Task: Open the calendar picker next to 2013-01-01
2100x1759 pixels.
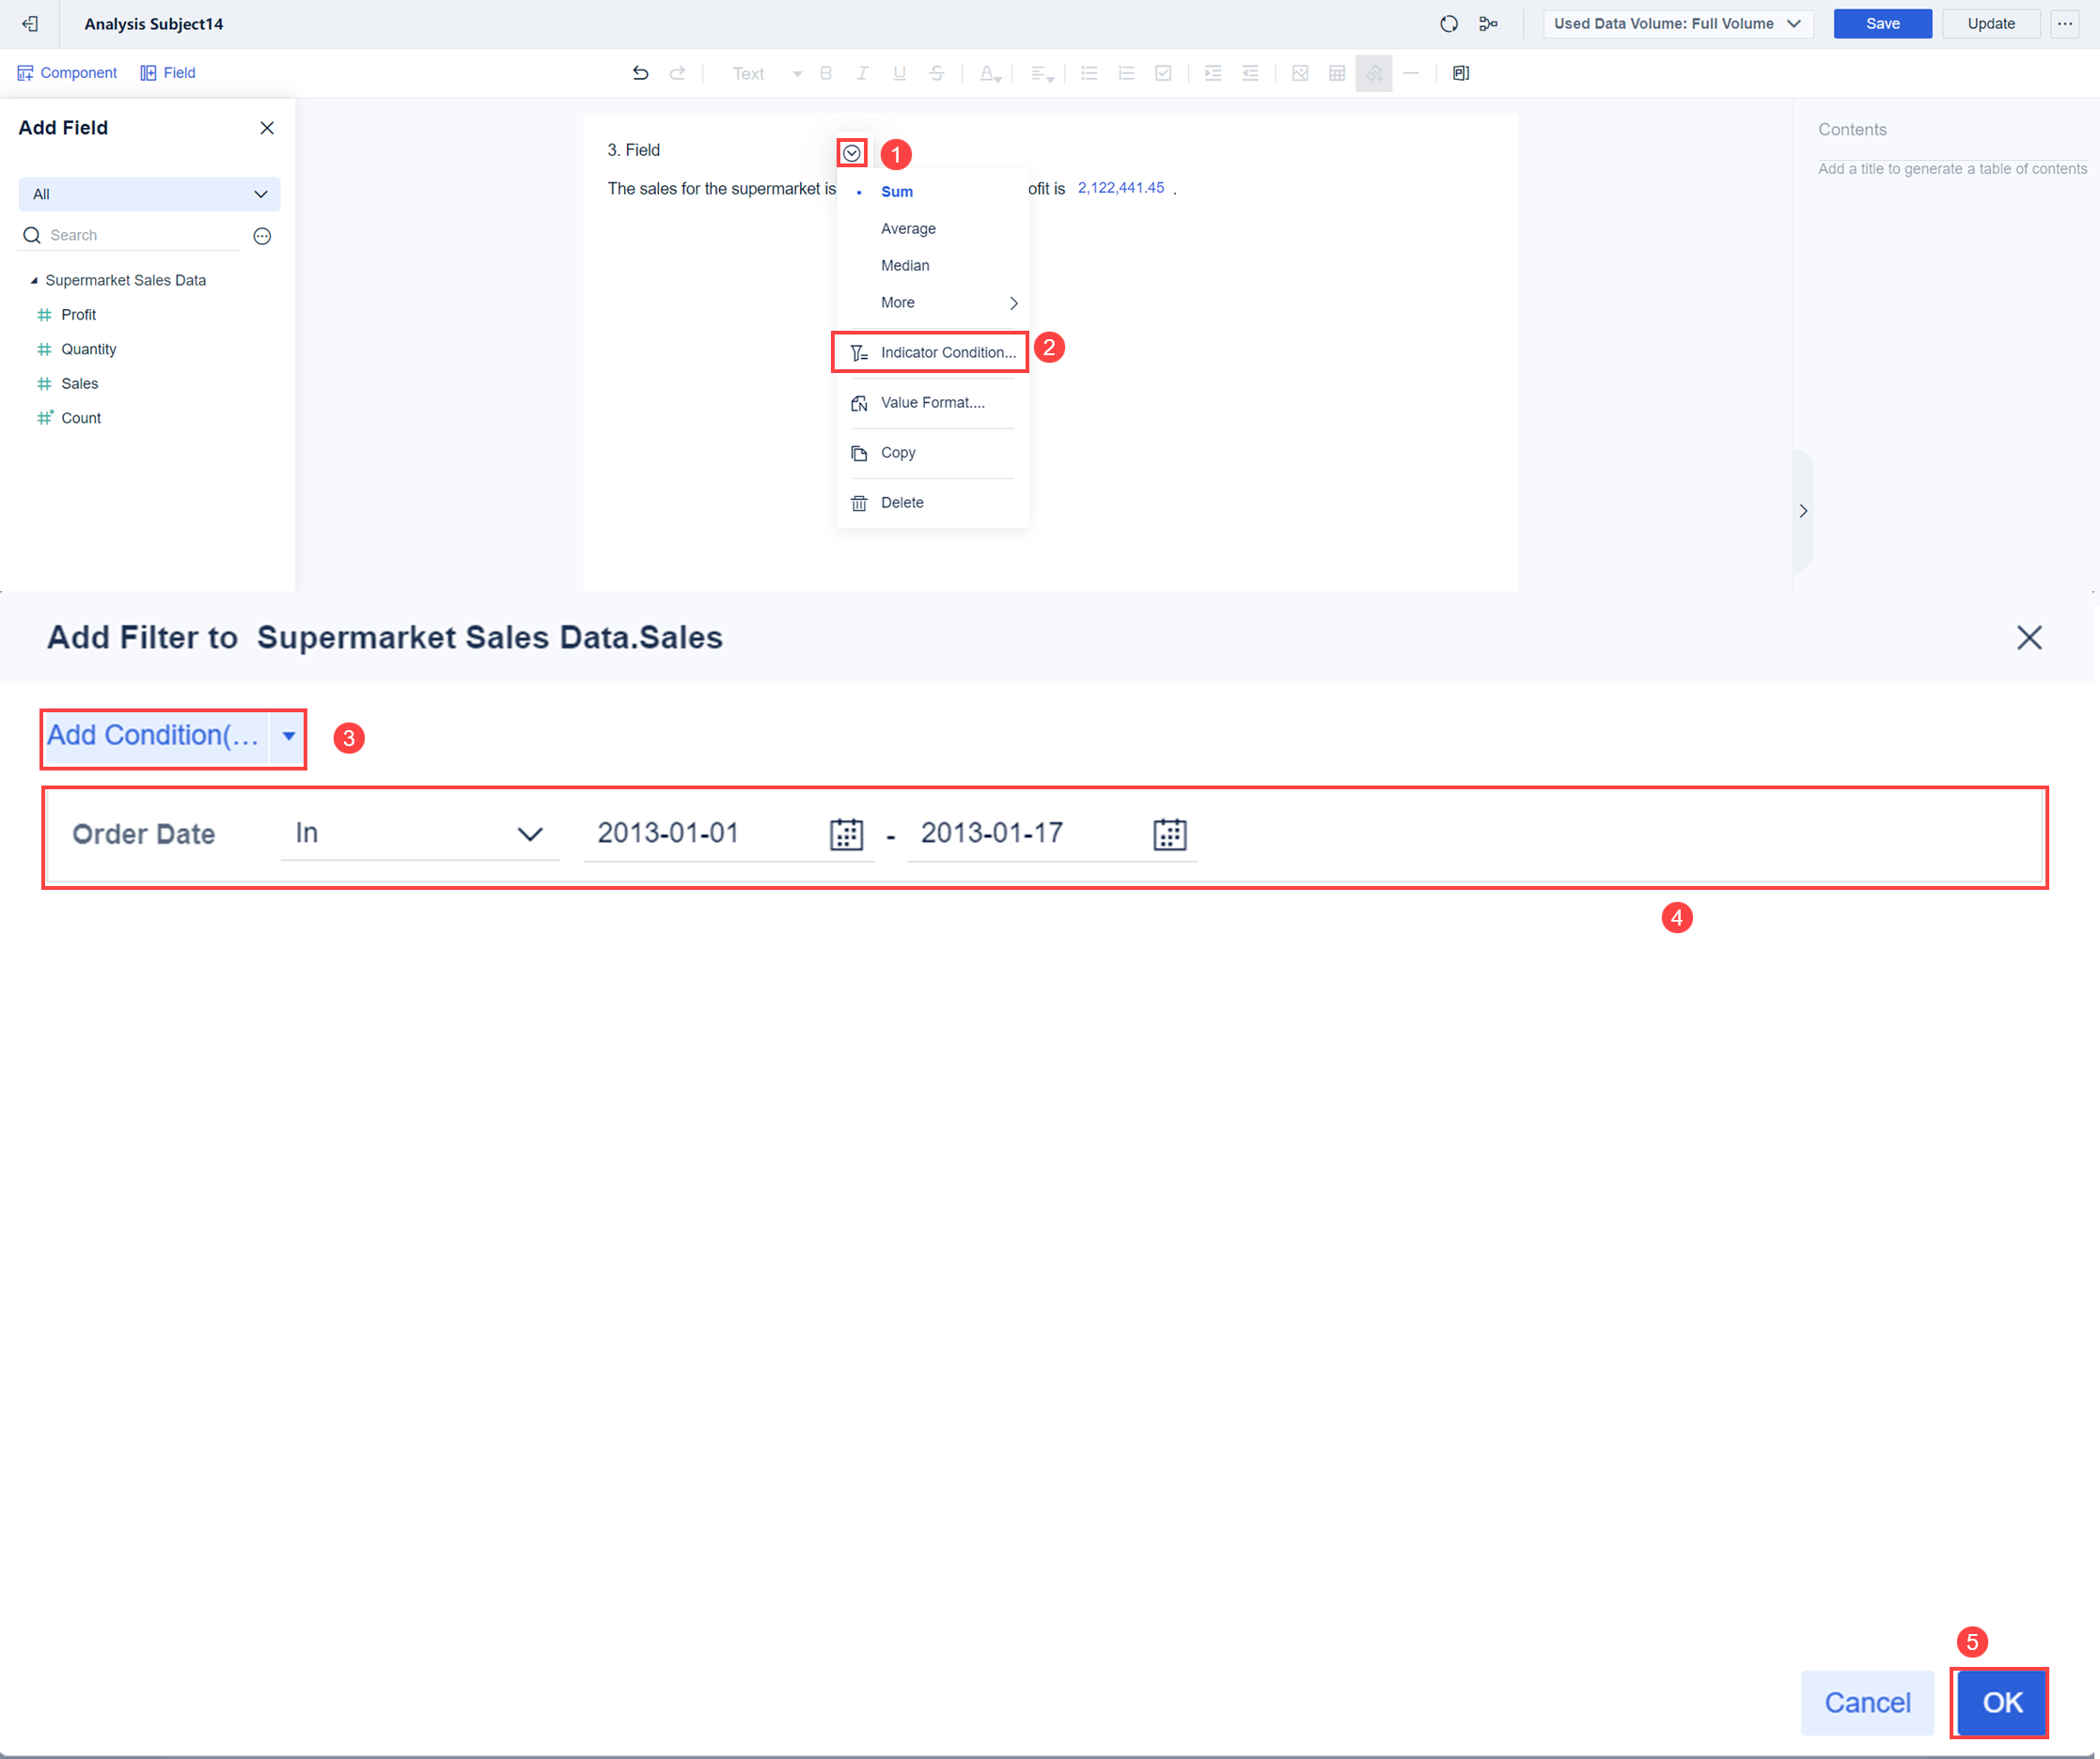Action: click(x=846, y=833)
